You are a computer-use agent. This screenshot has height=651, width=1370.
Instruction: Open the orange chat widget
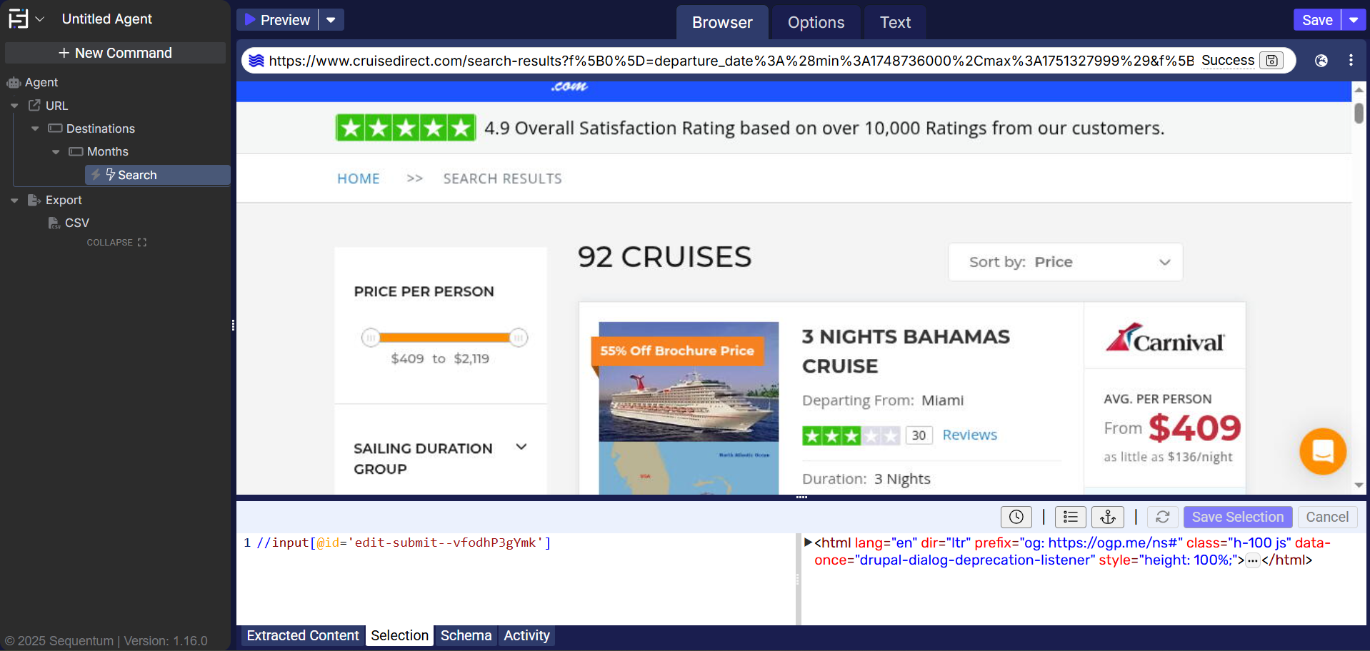pyautogui.click(x=1322, y=451)
